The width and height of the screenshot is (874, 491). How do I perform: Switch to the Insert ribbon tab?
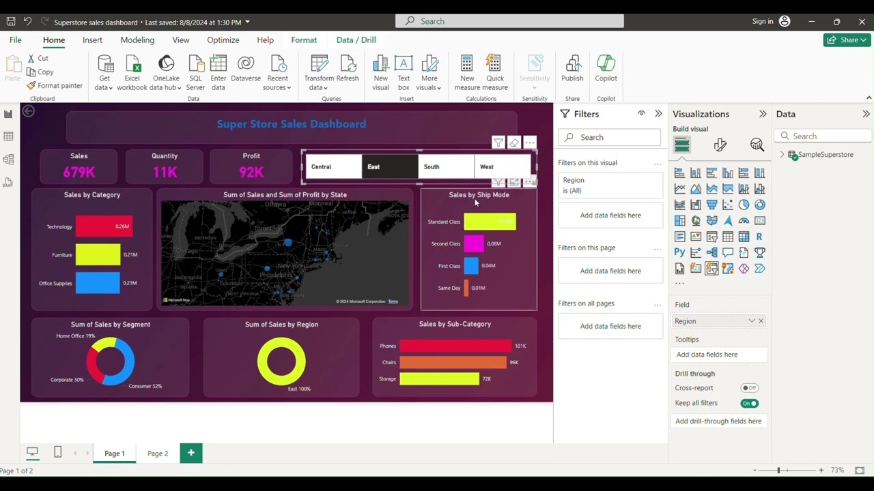tap(92, 40)
